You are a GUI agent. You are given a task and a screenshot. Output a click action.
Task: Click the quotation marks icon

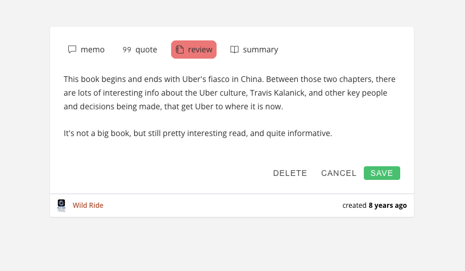coord(127,50)
